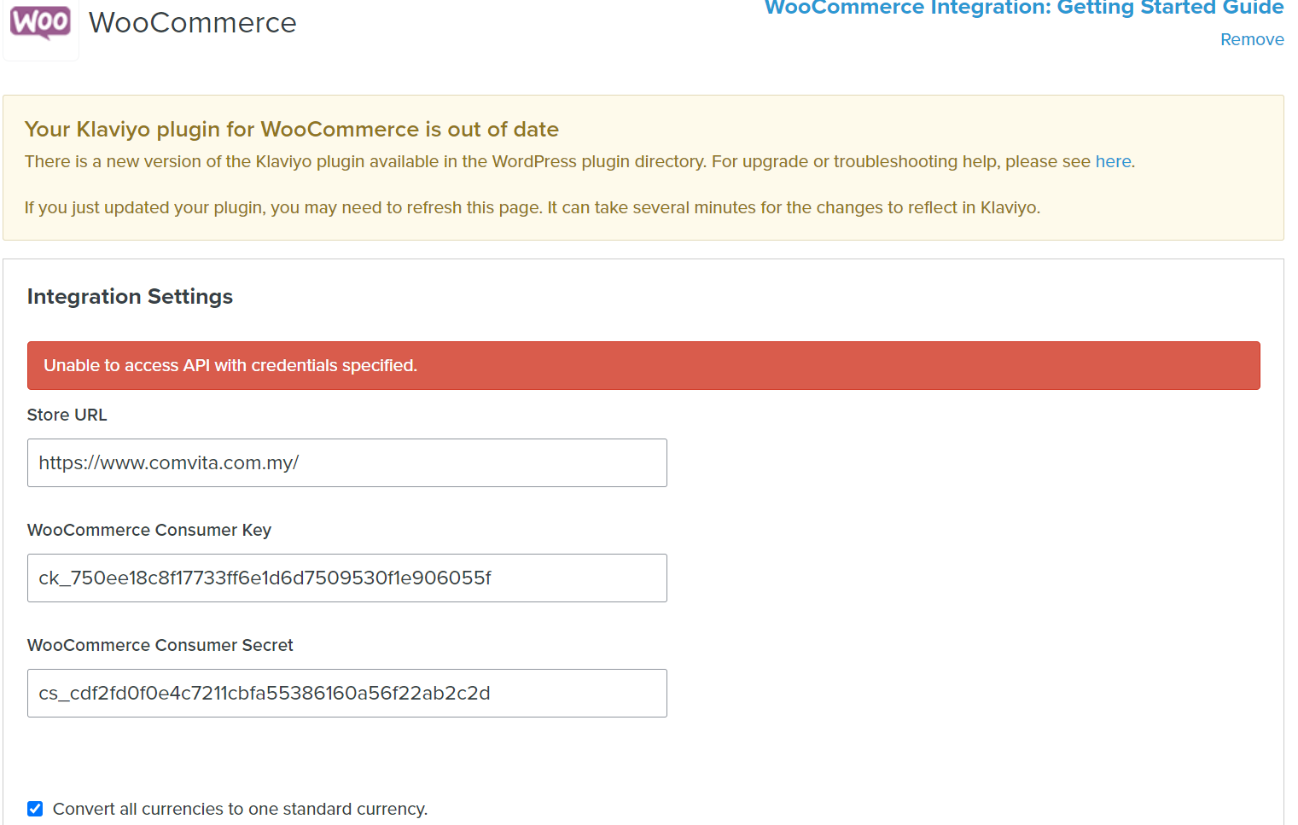Click the 'Convert all currencies to one standard currency' label
The width and height of the screenshot is (1298, 825).
[240, 809]
